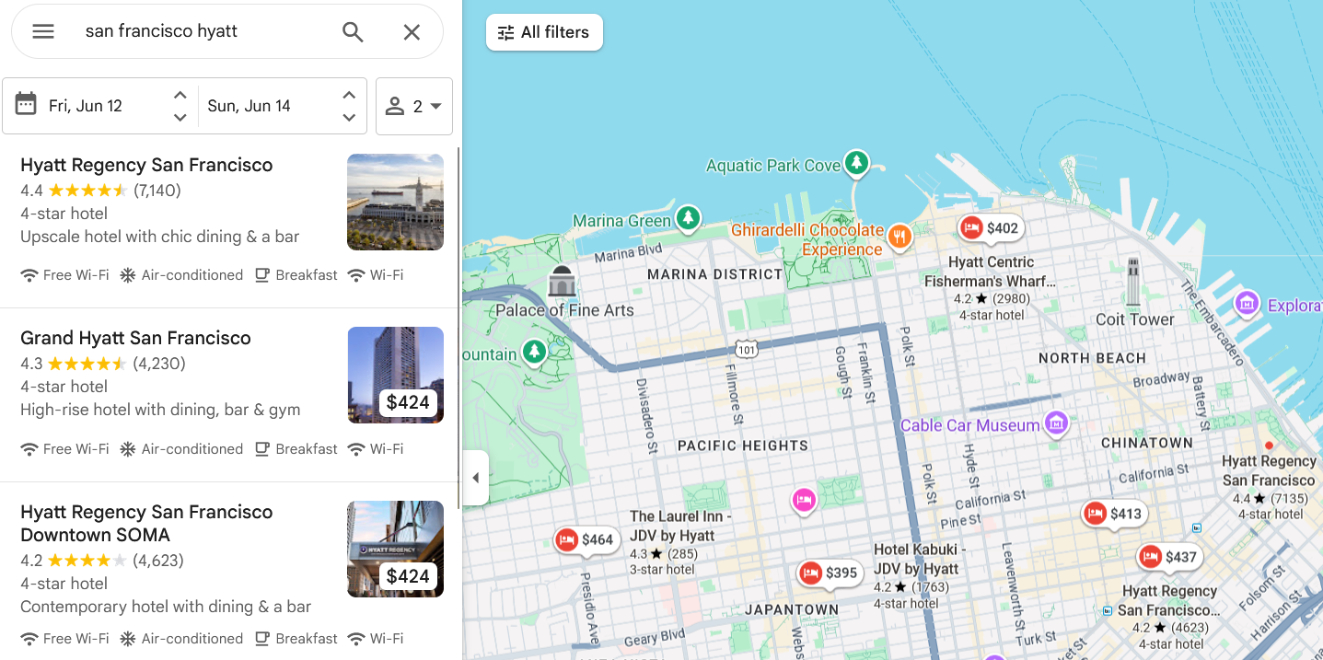
Task: Click Hyatt Centric Fisherman's Wharf map label
Action: click(992, 272)
